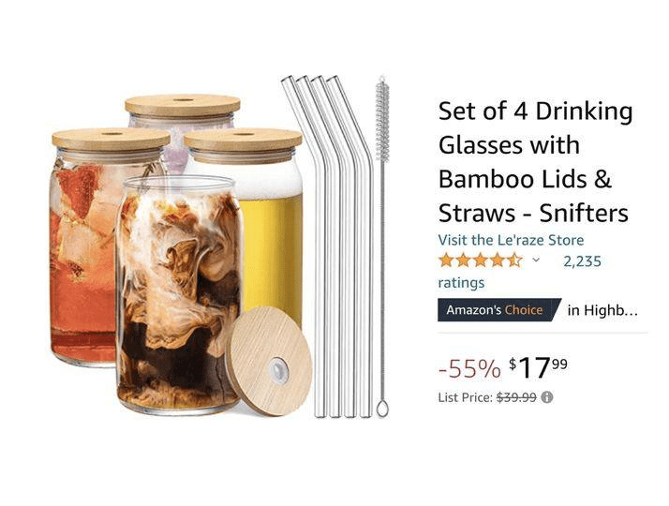Viewport: 669px width, 506px height.
Task: Click the info icon beside List Price
Action: pos(547,397)
